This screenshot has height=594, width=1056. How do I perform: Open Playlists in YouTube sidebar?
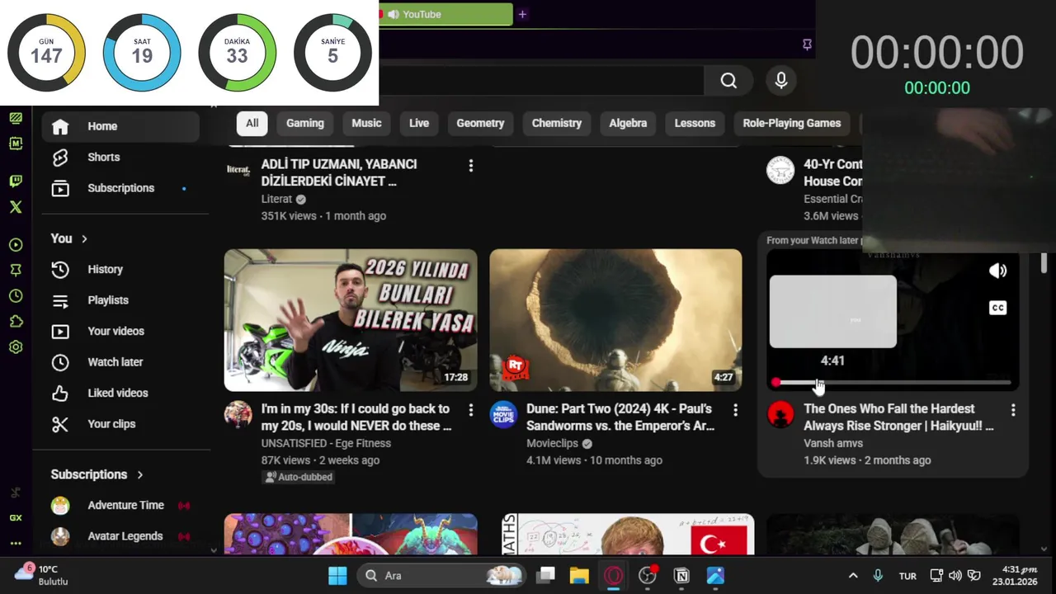point(120,300)
